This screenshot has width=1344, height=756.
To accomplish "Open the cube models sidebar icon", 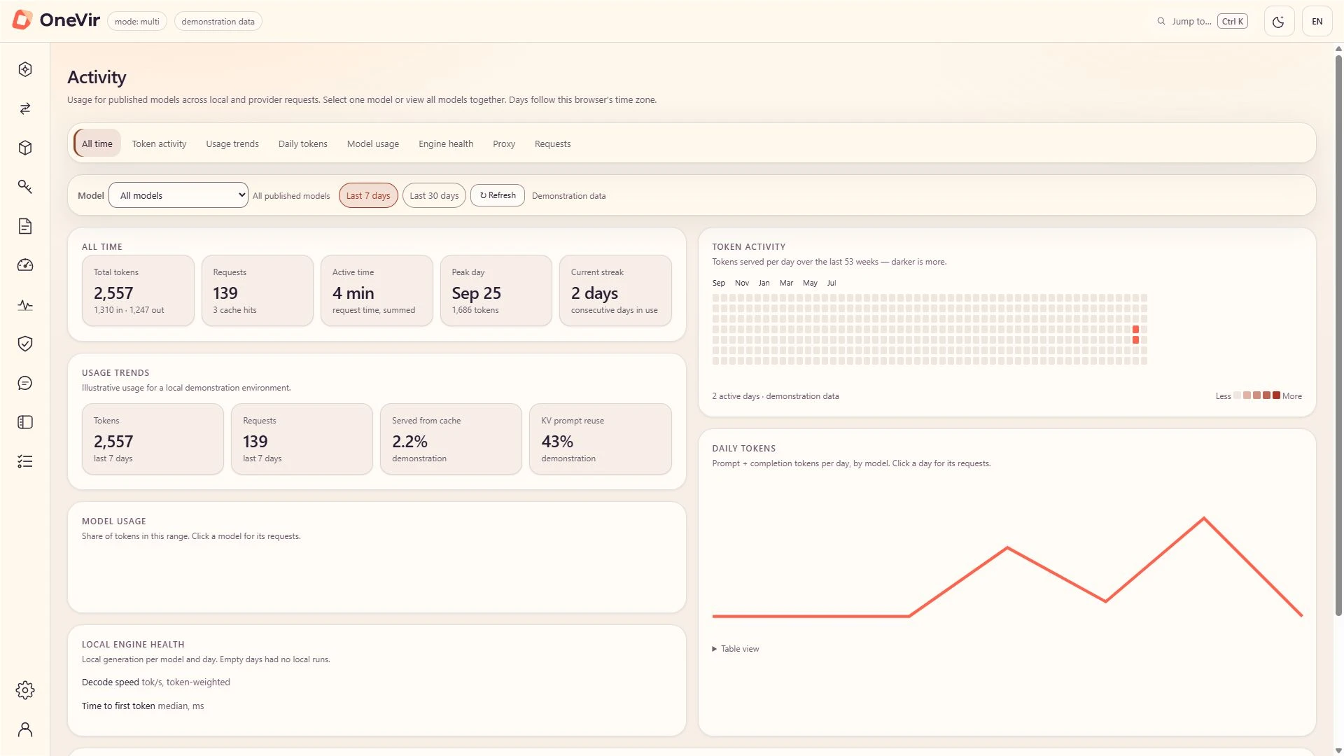I will pos(25,148).
